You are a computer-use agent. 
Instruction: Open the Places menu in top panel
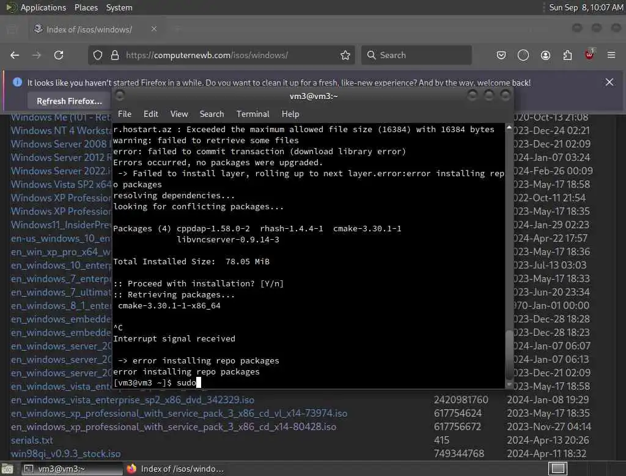(86, 7)
